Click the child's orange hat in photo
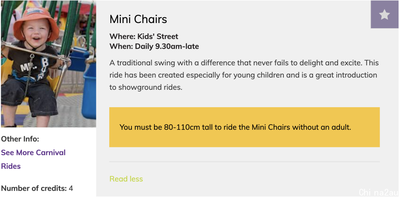This screenshot has height=197, width=400. tap(36, 22)
